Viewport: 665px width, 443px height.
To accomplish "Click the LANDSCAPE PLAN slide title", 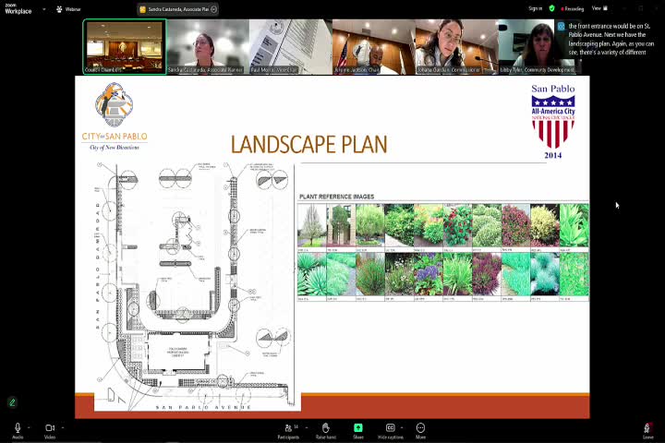I will click(309, 145).
